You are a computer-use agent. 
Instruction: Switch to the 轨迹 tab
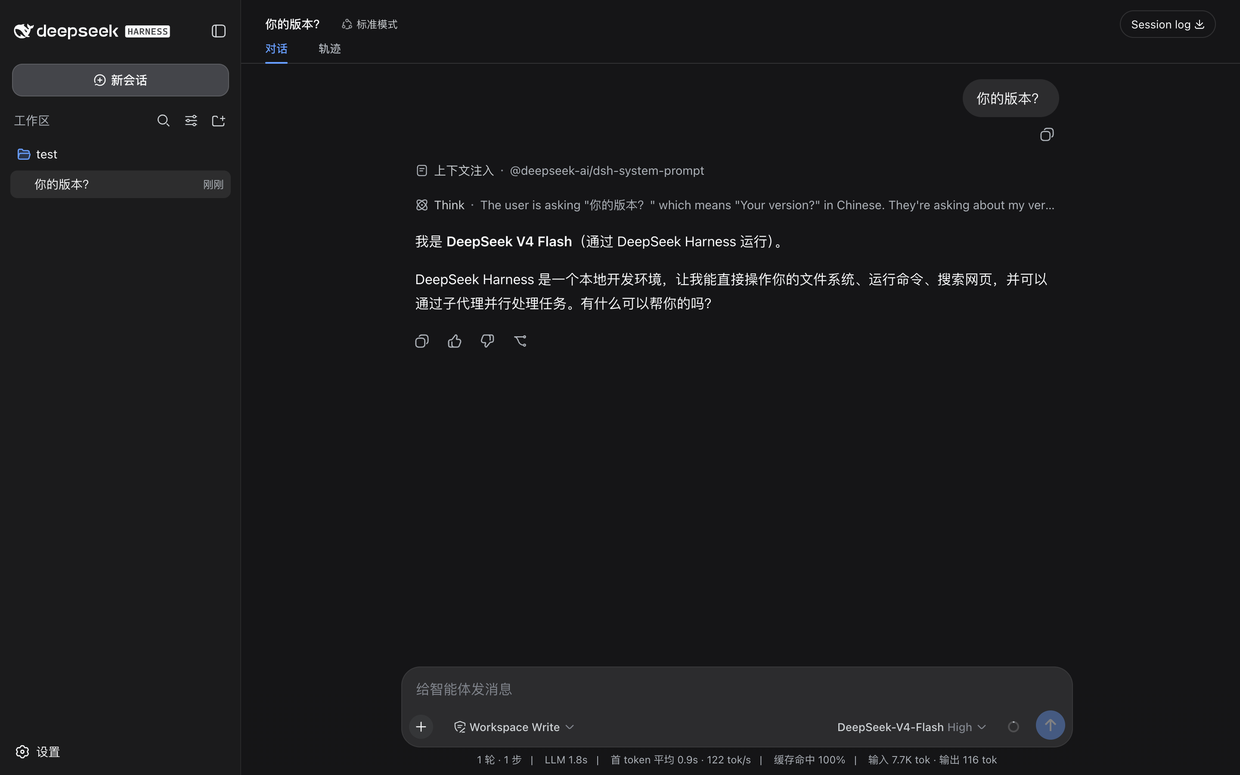(329, 49)
